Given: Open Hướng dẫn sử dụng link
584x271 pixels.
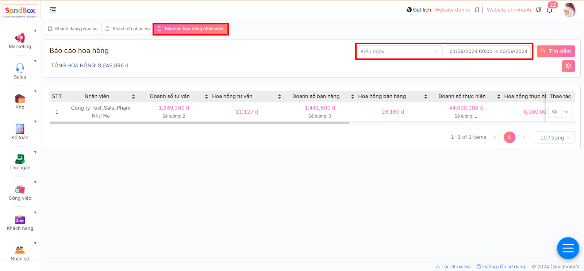Looking at the screenshot, I should coord(501,267).
